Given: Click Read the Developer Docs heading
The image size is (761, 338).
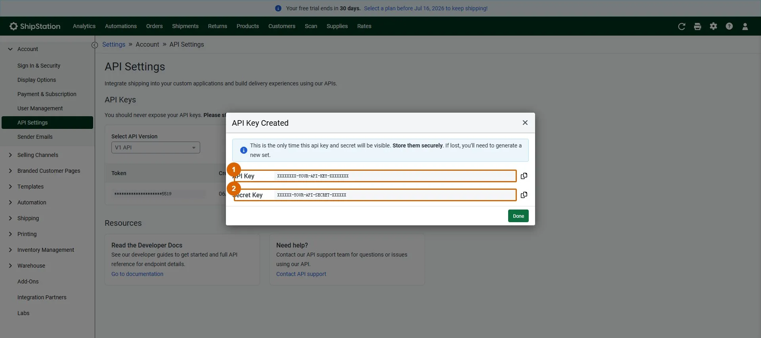Looking at the screenshot, I should pos(147,245).
